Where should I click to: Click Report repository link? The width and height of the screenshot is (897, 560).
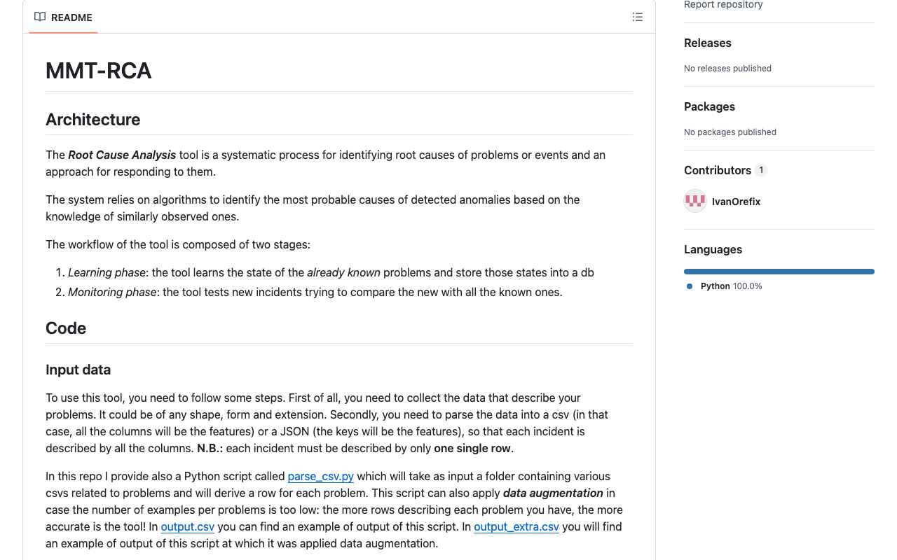pos(723,5)
